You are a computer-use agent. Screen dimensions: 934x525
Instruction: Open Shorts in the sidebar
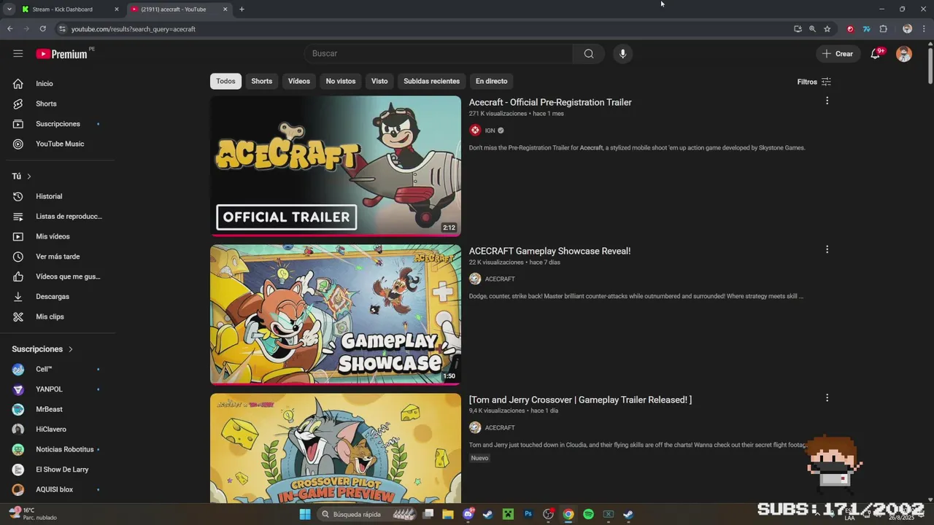click(x=57, y=104)
